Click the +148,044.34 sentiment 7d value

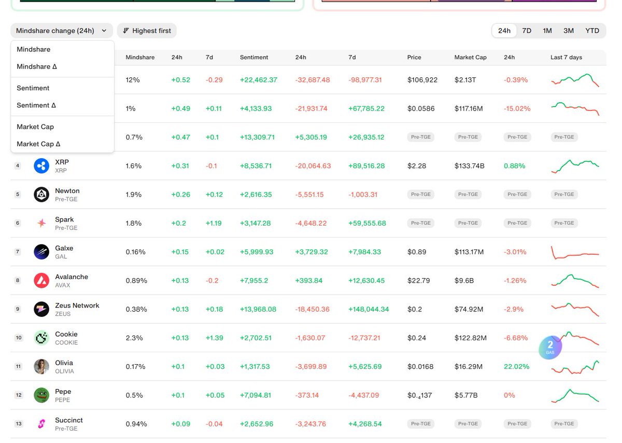pyautogui.click(x=369, y=309)
